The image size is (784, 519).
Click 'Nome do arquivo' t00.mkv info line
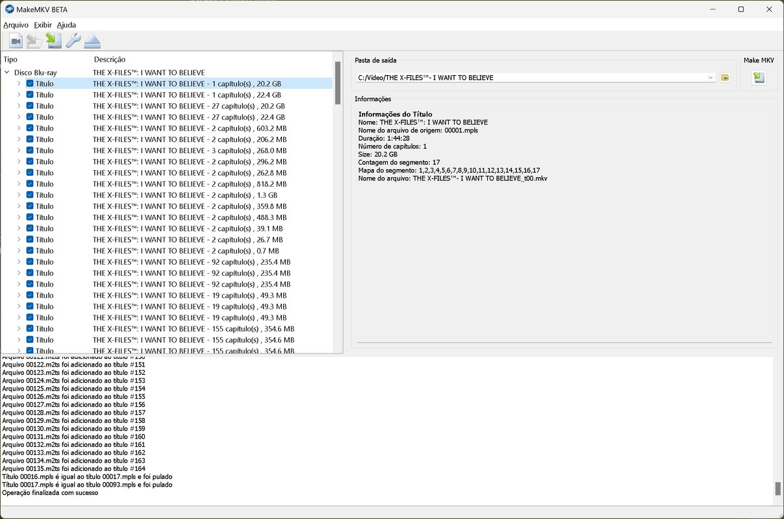453,178
